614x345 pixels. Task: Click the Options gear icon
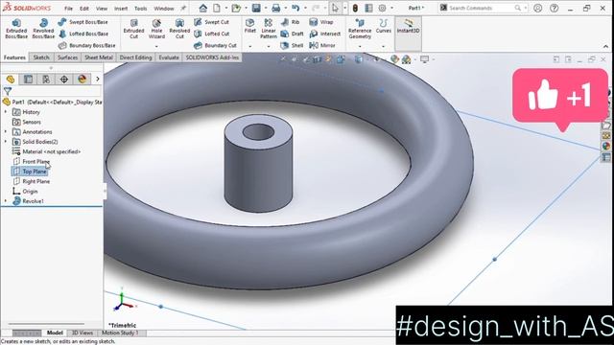382,8
